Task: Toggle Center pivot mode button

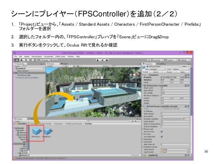Action: pos(44,60)
